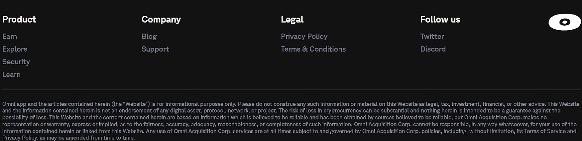Open the Blog link under Company
Image resolution: width=582 pixels, height=141 pixels.
click(x=149, y=36)
